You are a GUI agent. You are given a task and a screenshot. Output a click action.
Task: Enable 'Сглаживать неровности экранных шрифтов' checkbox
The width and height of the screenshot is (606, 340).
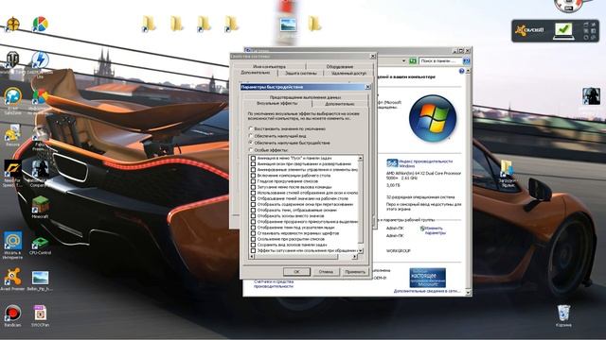pos(253,233)
